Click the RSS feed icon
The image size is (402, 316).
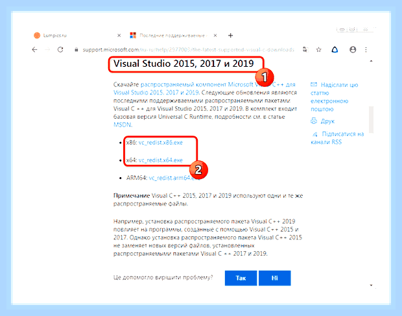[315, 134]
